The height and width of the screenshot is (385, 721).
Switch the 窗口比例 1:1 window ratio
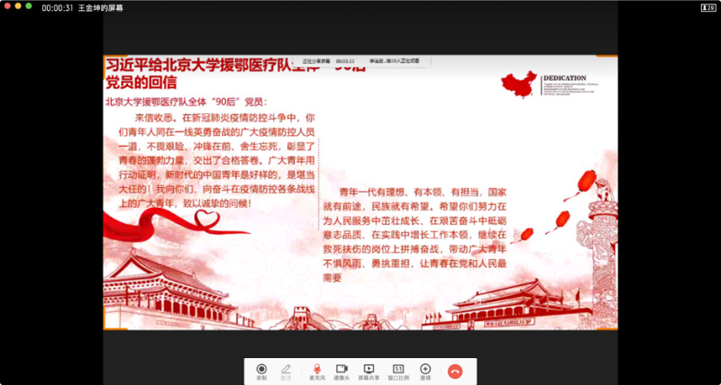point(397,371)
